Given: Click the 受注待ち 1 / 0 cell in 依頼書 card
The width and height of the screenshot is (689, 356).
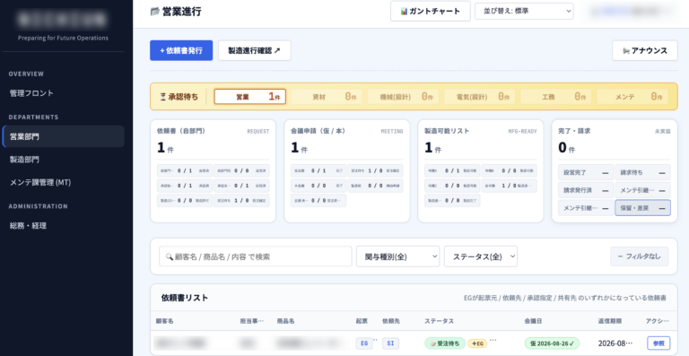Looking at the screenshot, I should [x=241, y=201].
